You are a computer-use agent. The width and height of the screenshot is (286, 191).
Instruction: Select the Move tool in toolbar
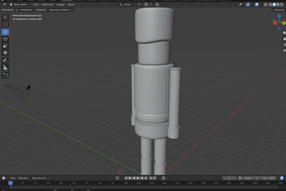tap(5, 32)
